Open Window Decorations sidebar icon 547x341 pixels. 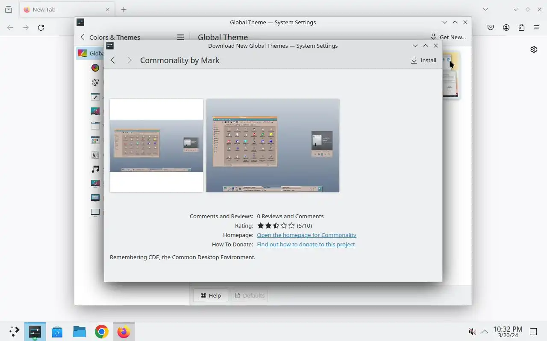pos(95,126)
